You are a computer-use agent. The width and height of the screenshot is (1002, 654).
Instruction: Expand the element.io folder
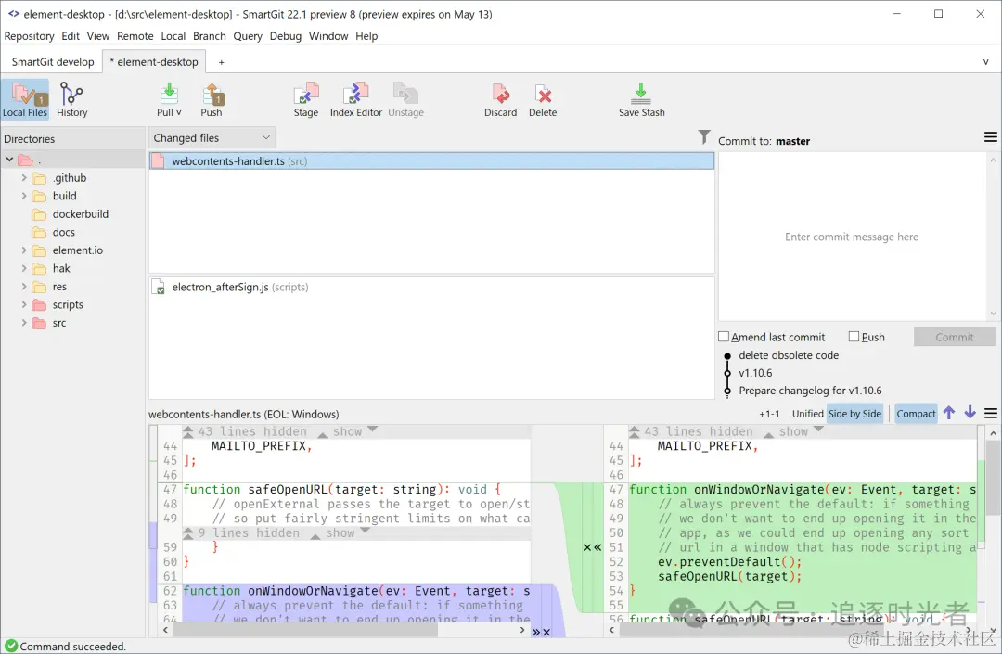[24, 250]
